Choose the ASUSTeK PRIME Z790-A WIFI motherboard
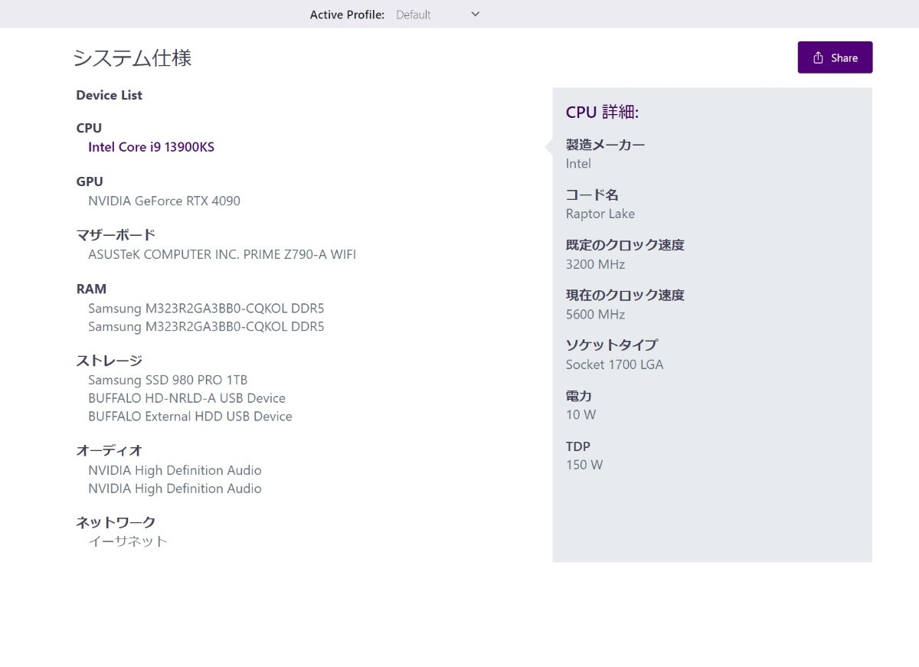The width and height of the screenshot is (919, 667). click(222, 254)
